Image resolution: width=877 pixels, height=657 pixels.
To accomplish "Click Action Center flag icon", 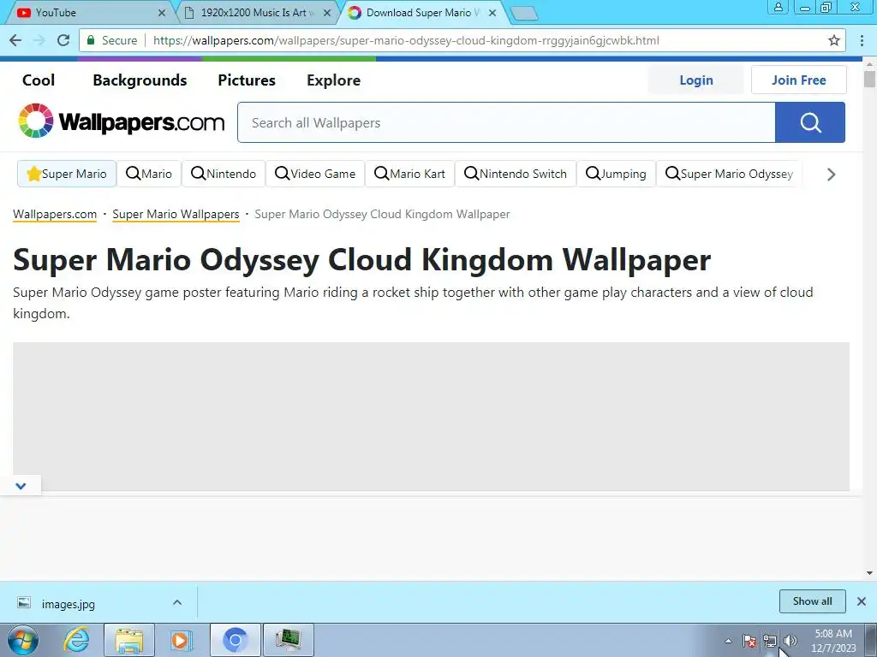I will (749, 641).
